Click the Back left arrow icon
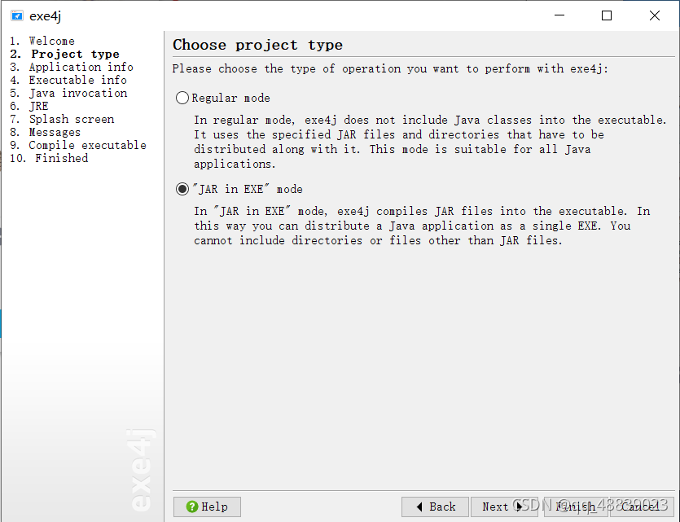The width and height of the screenshot is (680, 522). (419, 507)
